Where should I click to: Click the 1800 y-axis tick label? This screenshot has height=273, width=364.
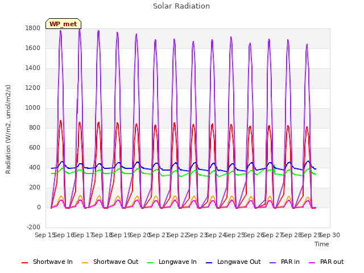[x=33, y=28]
